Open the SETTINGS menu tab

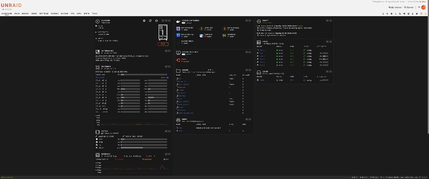click(44, 13)
